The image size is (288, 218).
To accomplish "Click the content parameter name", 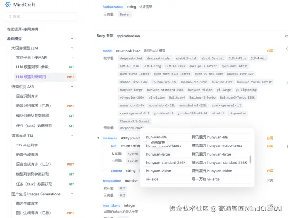I will coord(116,171).
